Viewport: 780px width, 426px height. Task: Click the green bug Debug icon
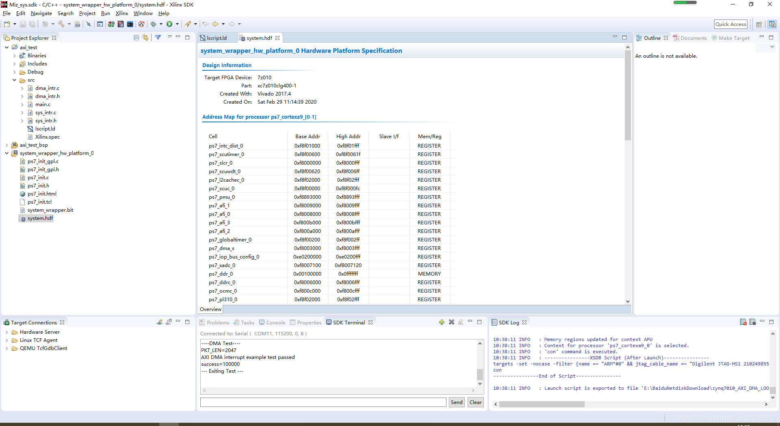154,24
